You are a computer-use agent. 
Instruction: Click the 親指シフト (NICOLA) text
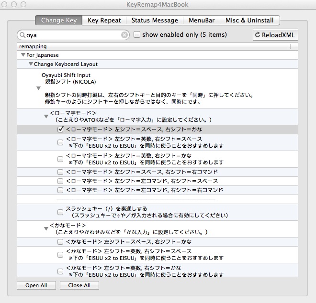pos(70,82)
